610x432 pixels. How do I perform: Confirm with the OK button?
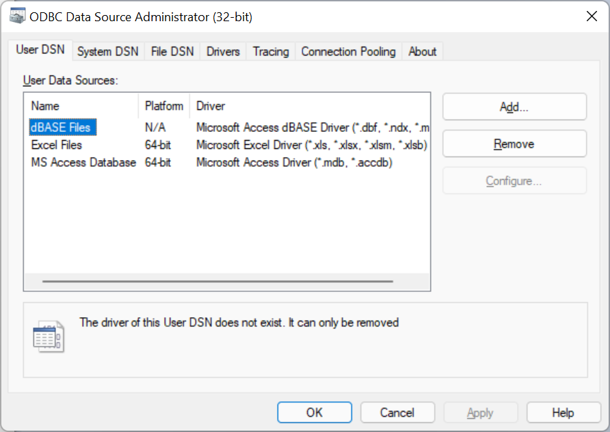point(315,412)
